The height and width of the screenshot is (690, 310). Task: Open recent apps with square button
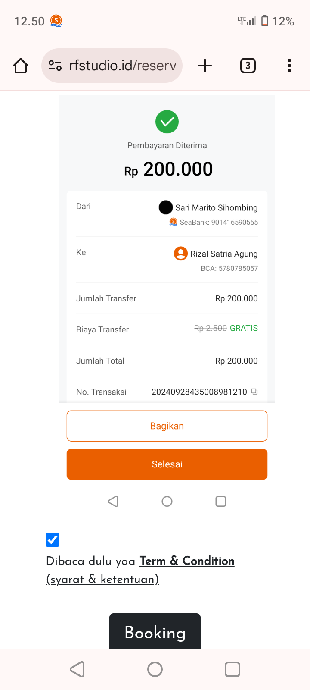232,669
